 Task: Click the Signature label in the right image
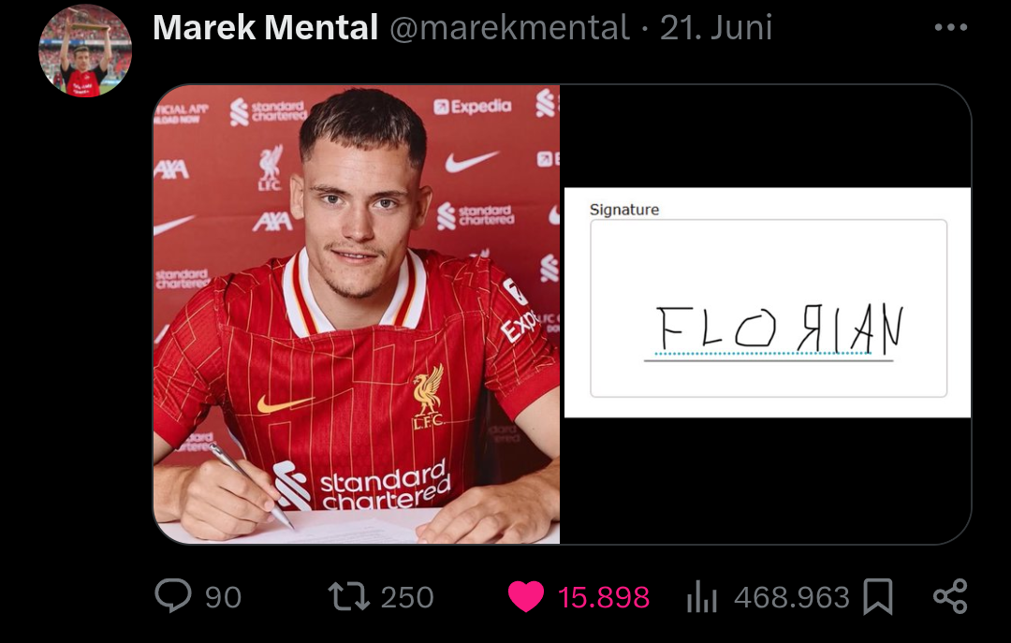(624, 210)
